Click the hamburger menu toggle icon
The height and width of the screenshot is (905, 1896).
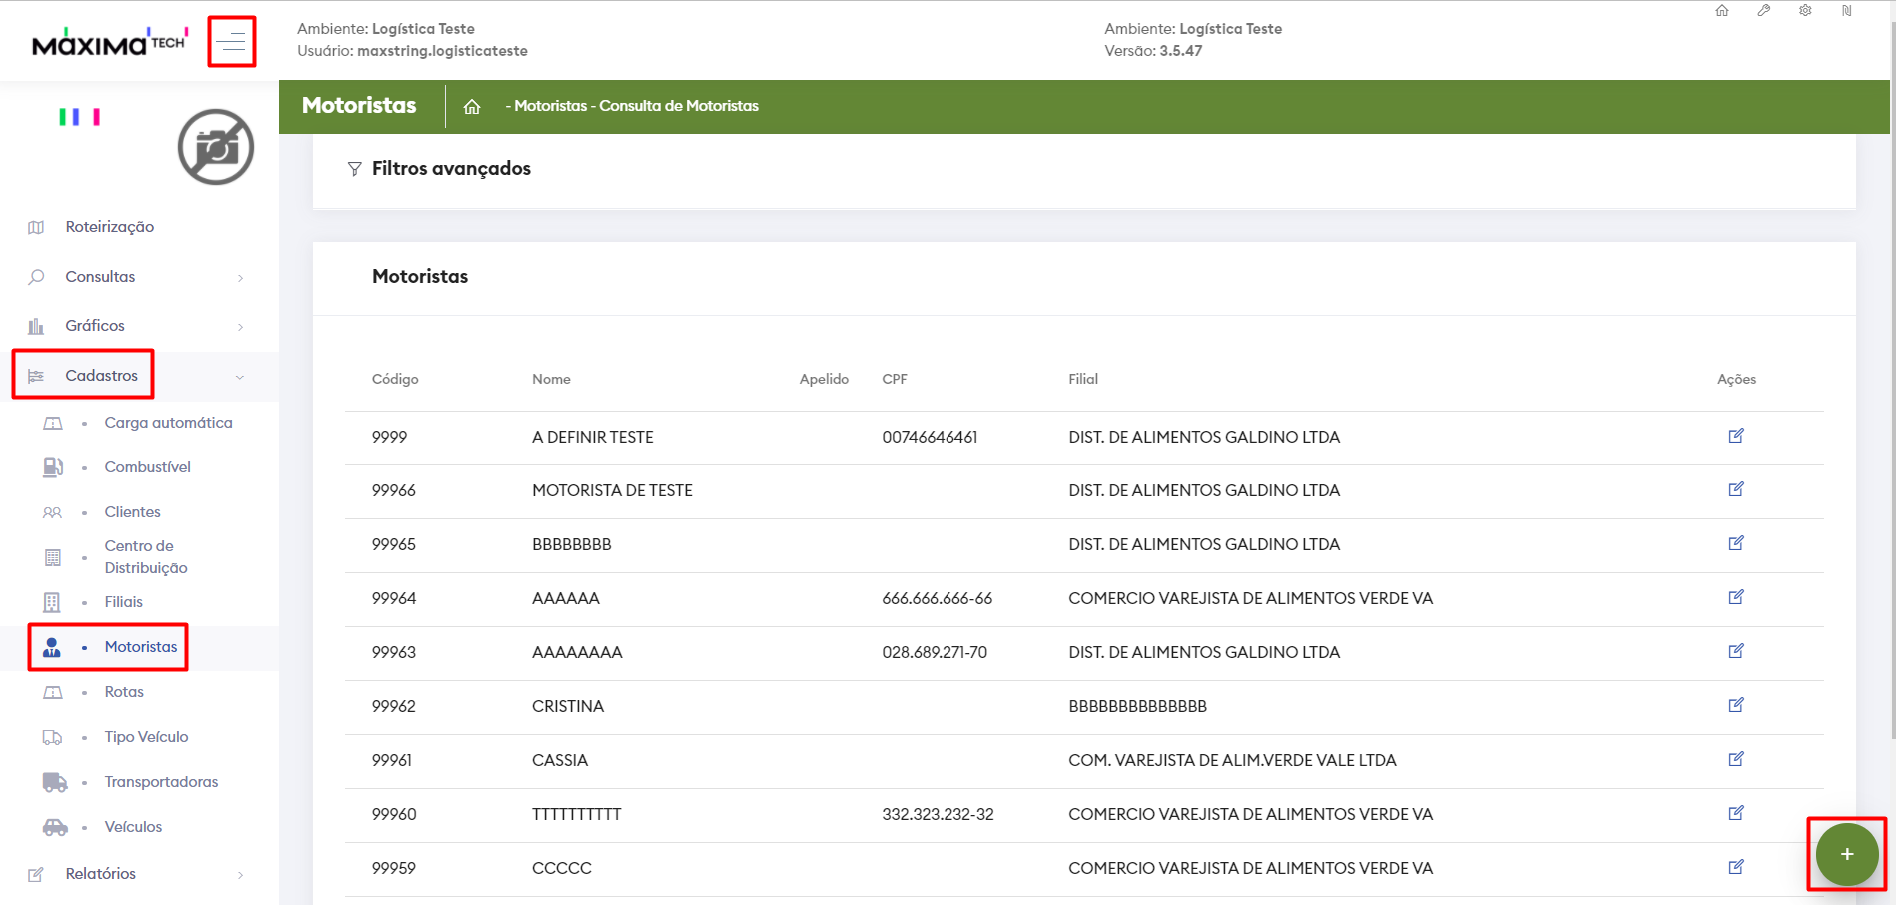(232, 42)
